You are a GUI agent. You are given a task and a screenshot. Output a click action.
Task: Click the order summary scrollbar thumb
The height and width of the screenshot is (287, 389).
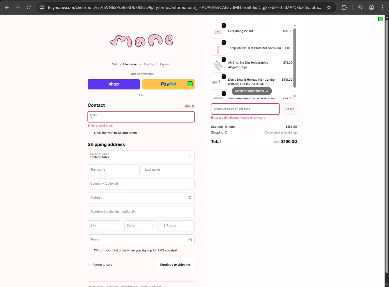(x=295, y=58)
